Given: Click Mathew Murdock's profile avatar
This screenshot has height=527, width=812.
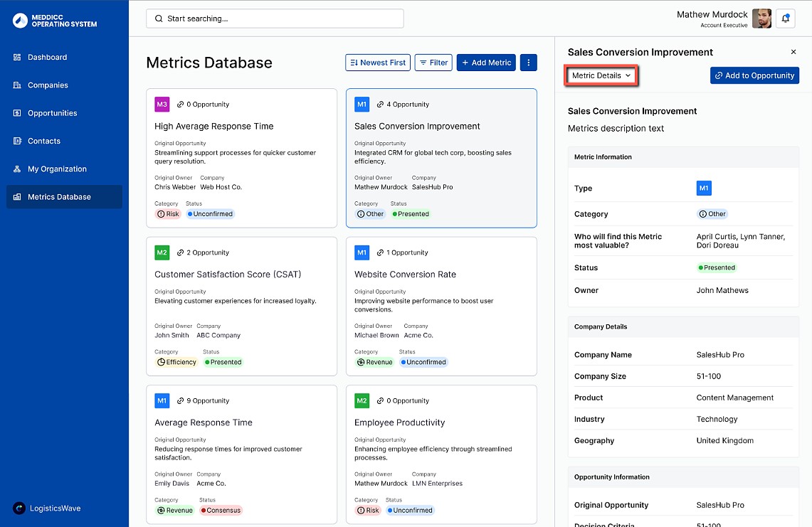Looking at the screenshot, I should (x=761, y=19).
